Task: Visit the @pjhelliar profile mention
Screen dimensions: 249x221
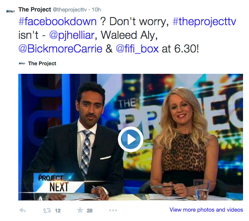Action: pyautogui.click(x=72, y=35)
